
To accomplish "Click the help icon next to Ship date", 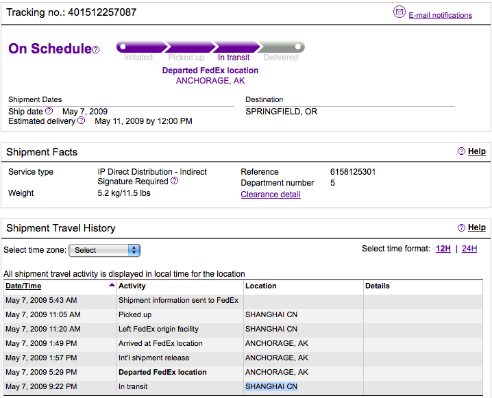I will click(x=49, y=110).
